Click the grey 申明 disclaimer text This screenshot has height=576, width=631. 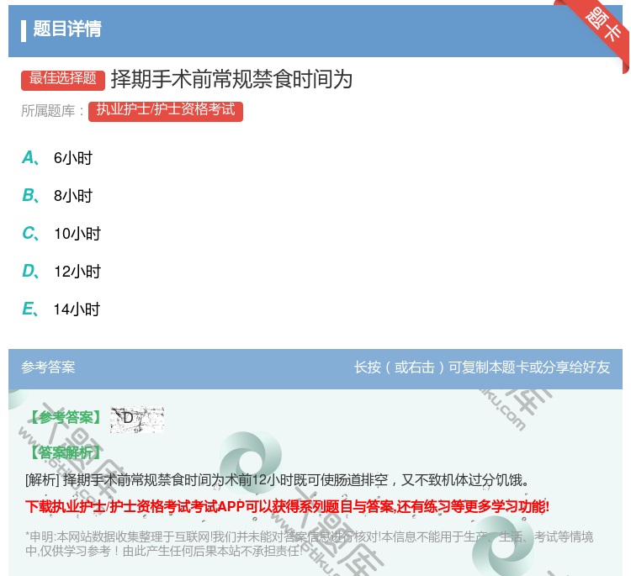pyautogui.click(x=309, y=543)
